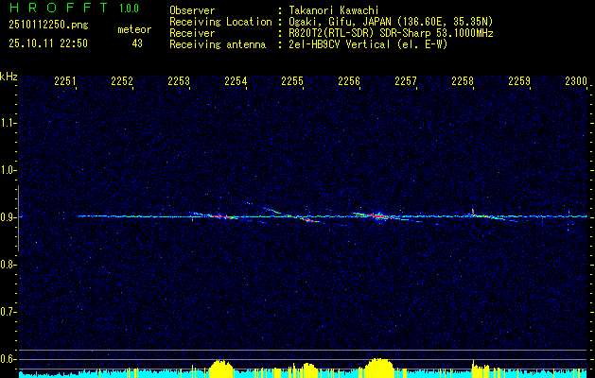Click the 0.9 kHz axis label
595x378 pixels.
pyautogui.click(x=8, y=217)
